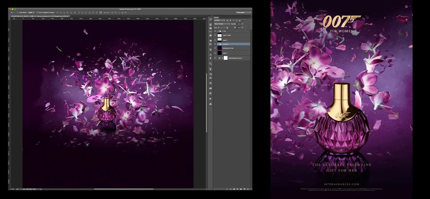
Task: Open the Paths panel icon
Action: pyautogui.click(x=211, y=32)
